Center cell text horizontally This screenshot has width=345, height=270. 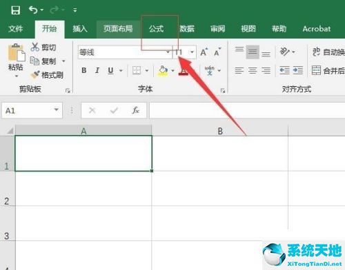[253, 70]
